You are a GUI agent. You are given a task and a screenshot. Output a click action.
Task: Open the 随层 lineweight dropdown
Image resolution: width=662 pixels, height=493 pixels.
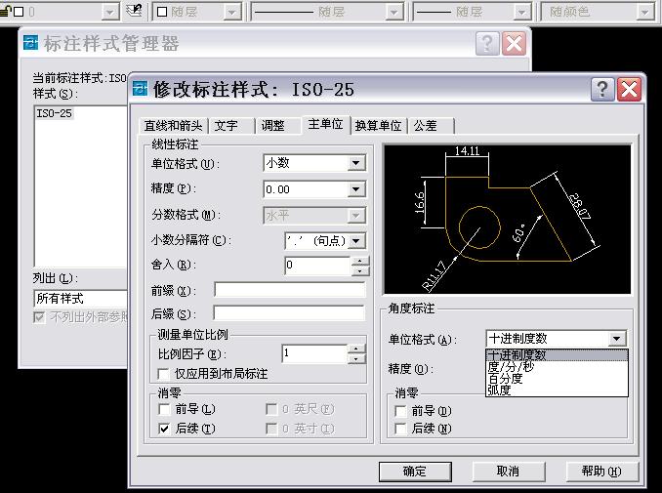(521, 12)
